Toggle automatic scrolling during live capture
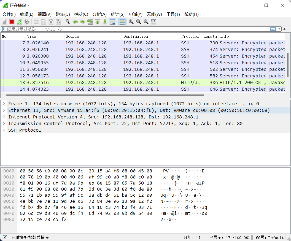This screenshot has height=241, width=291. [x=112, y=22]
